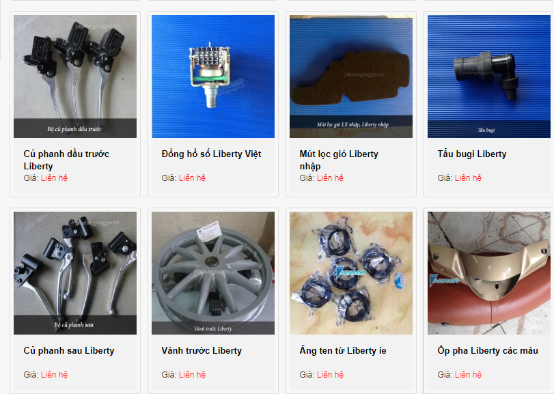Viewport: 554px width, 394px height.
Task: Open 'Ăng ten từ Liberty ie' title
Action: (x=343, y=350)
